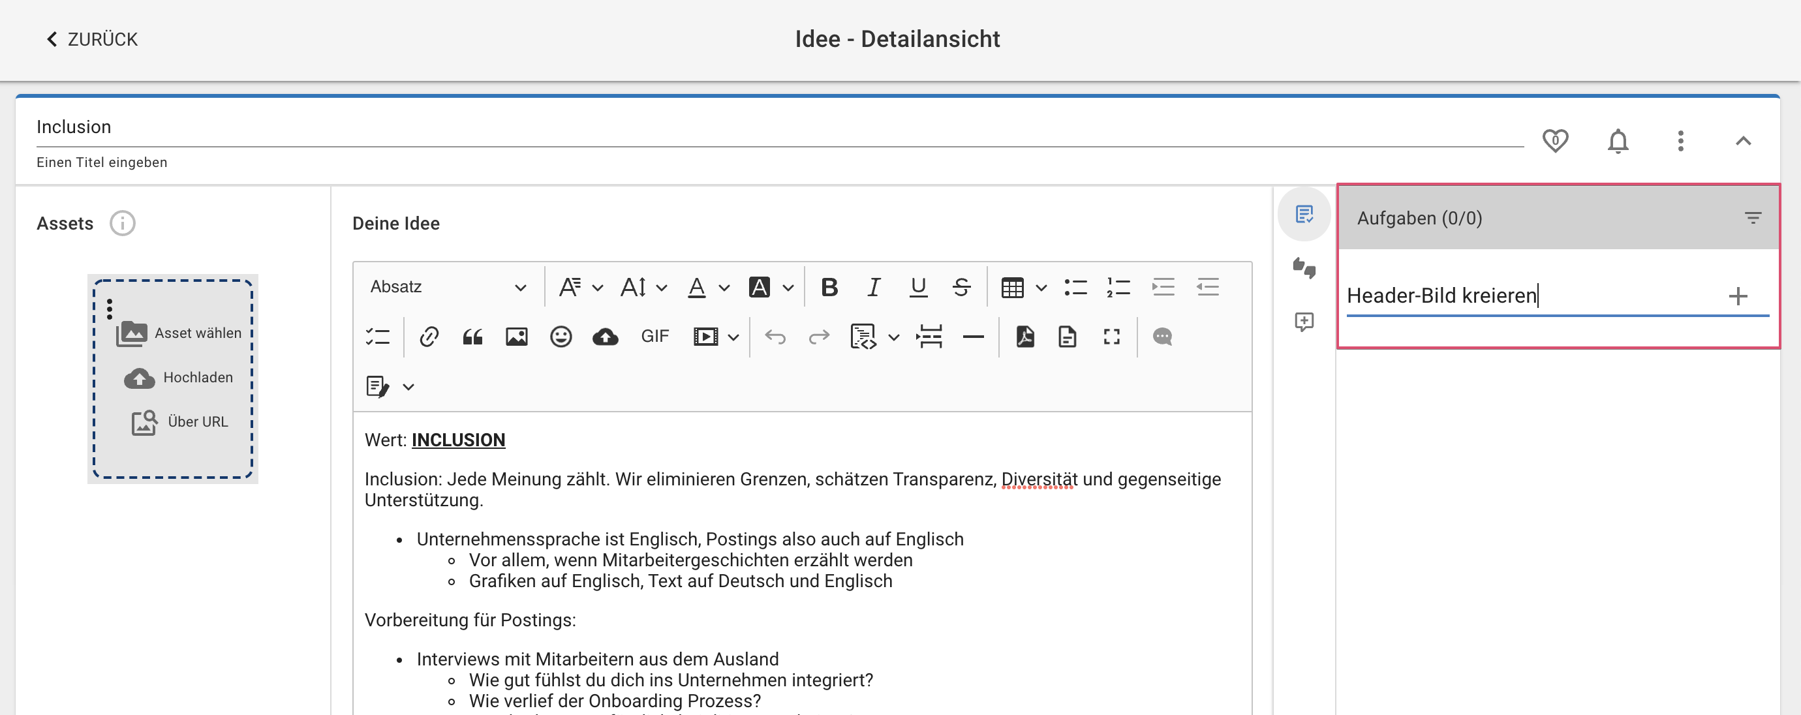The image size is (1801, 715).
Task: Click the cloud upload toolbar icon
Action: 606,337
